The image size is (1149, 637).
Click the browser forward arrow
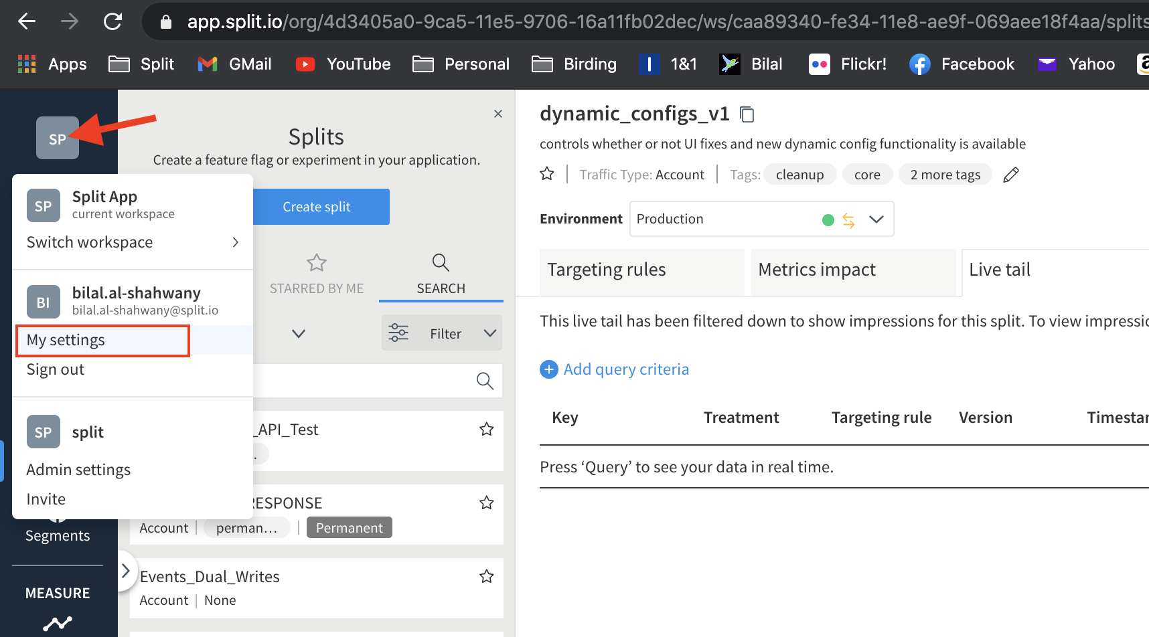tap(70, 21)
